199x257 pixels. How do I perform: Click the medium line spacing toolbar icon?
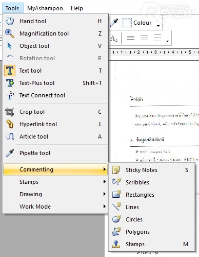pos(144,38)
